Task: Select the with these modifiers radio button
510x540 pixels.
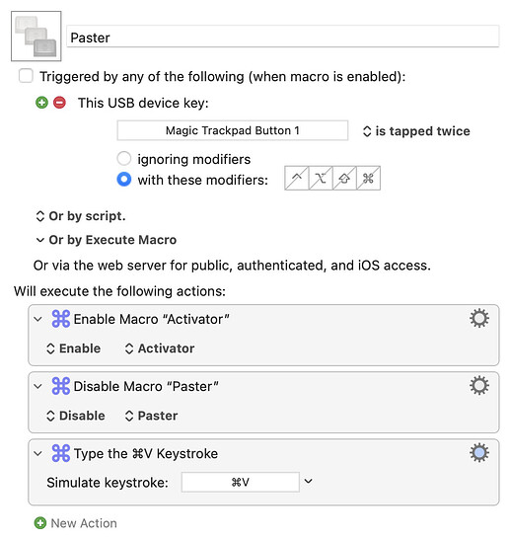Action: 124,180
